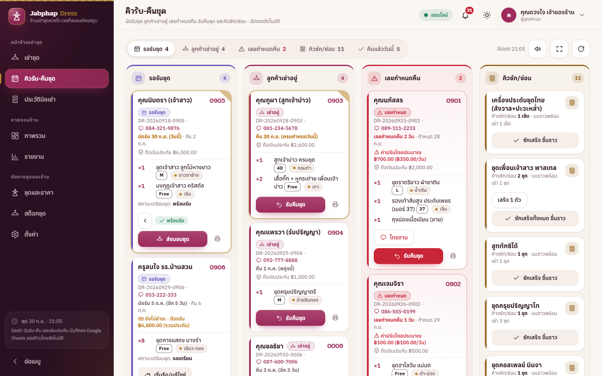Toggle sound alert speaker icon

pos(538,49)
